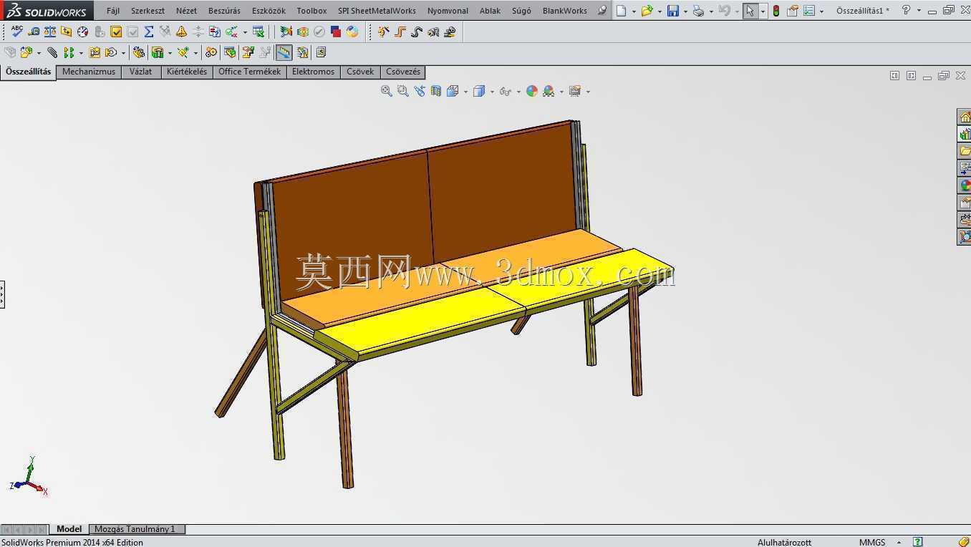The image size is (971, 547).
Task: Select the Display Style cube icon
Action: coord(479,91)
